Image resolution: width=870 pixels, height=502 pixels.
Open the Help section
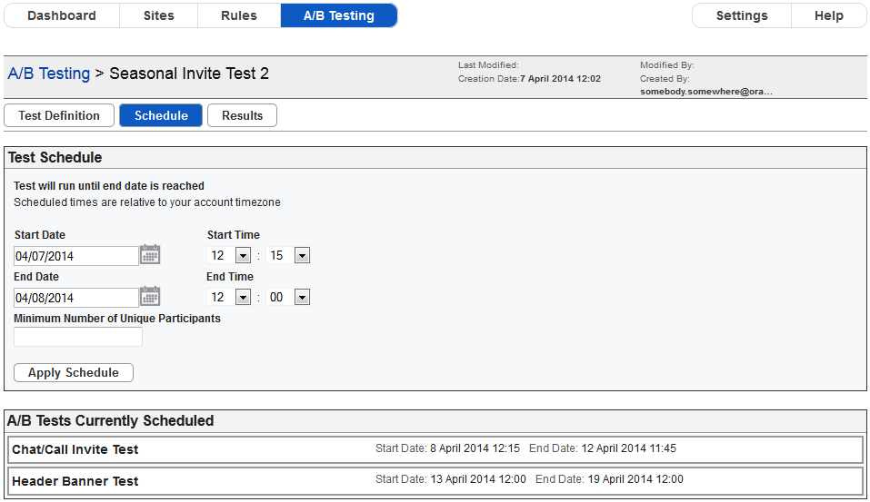click(x=829, y=15)
